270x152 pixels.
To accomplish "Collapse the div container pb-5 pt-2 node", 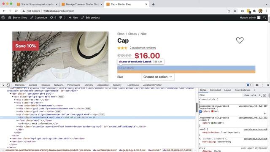I will click(x=11, y=94).
